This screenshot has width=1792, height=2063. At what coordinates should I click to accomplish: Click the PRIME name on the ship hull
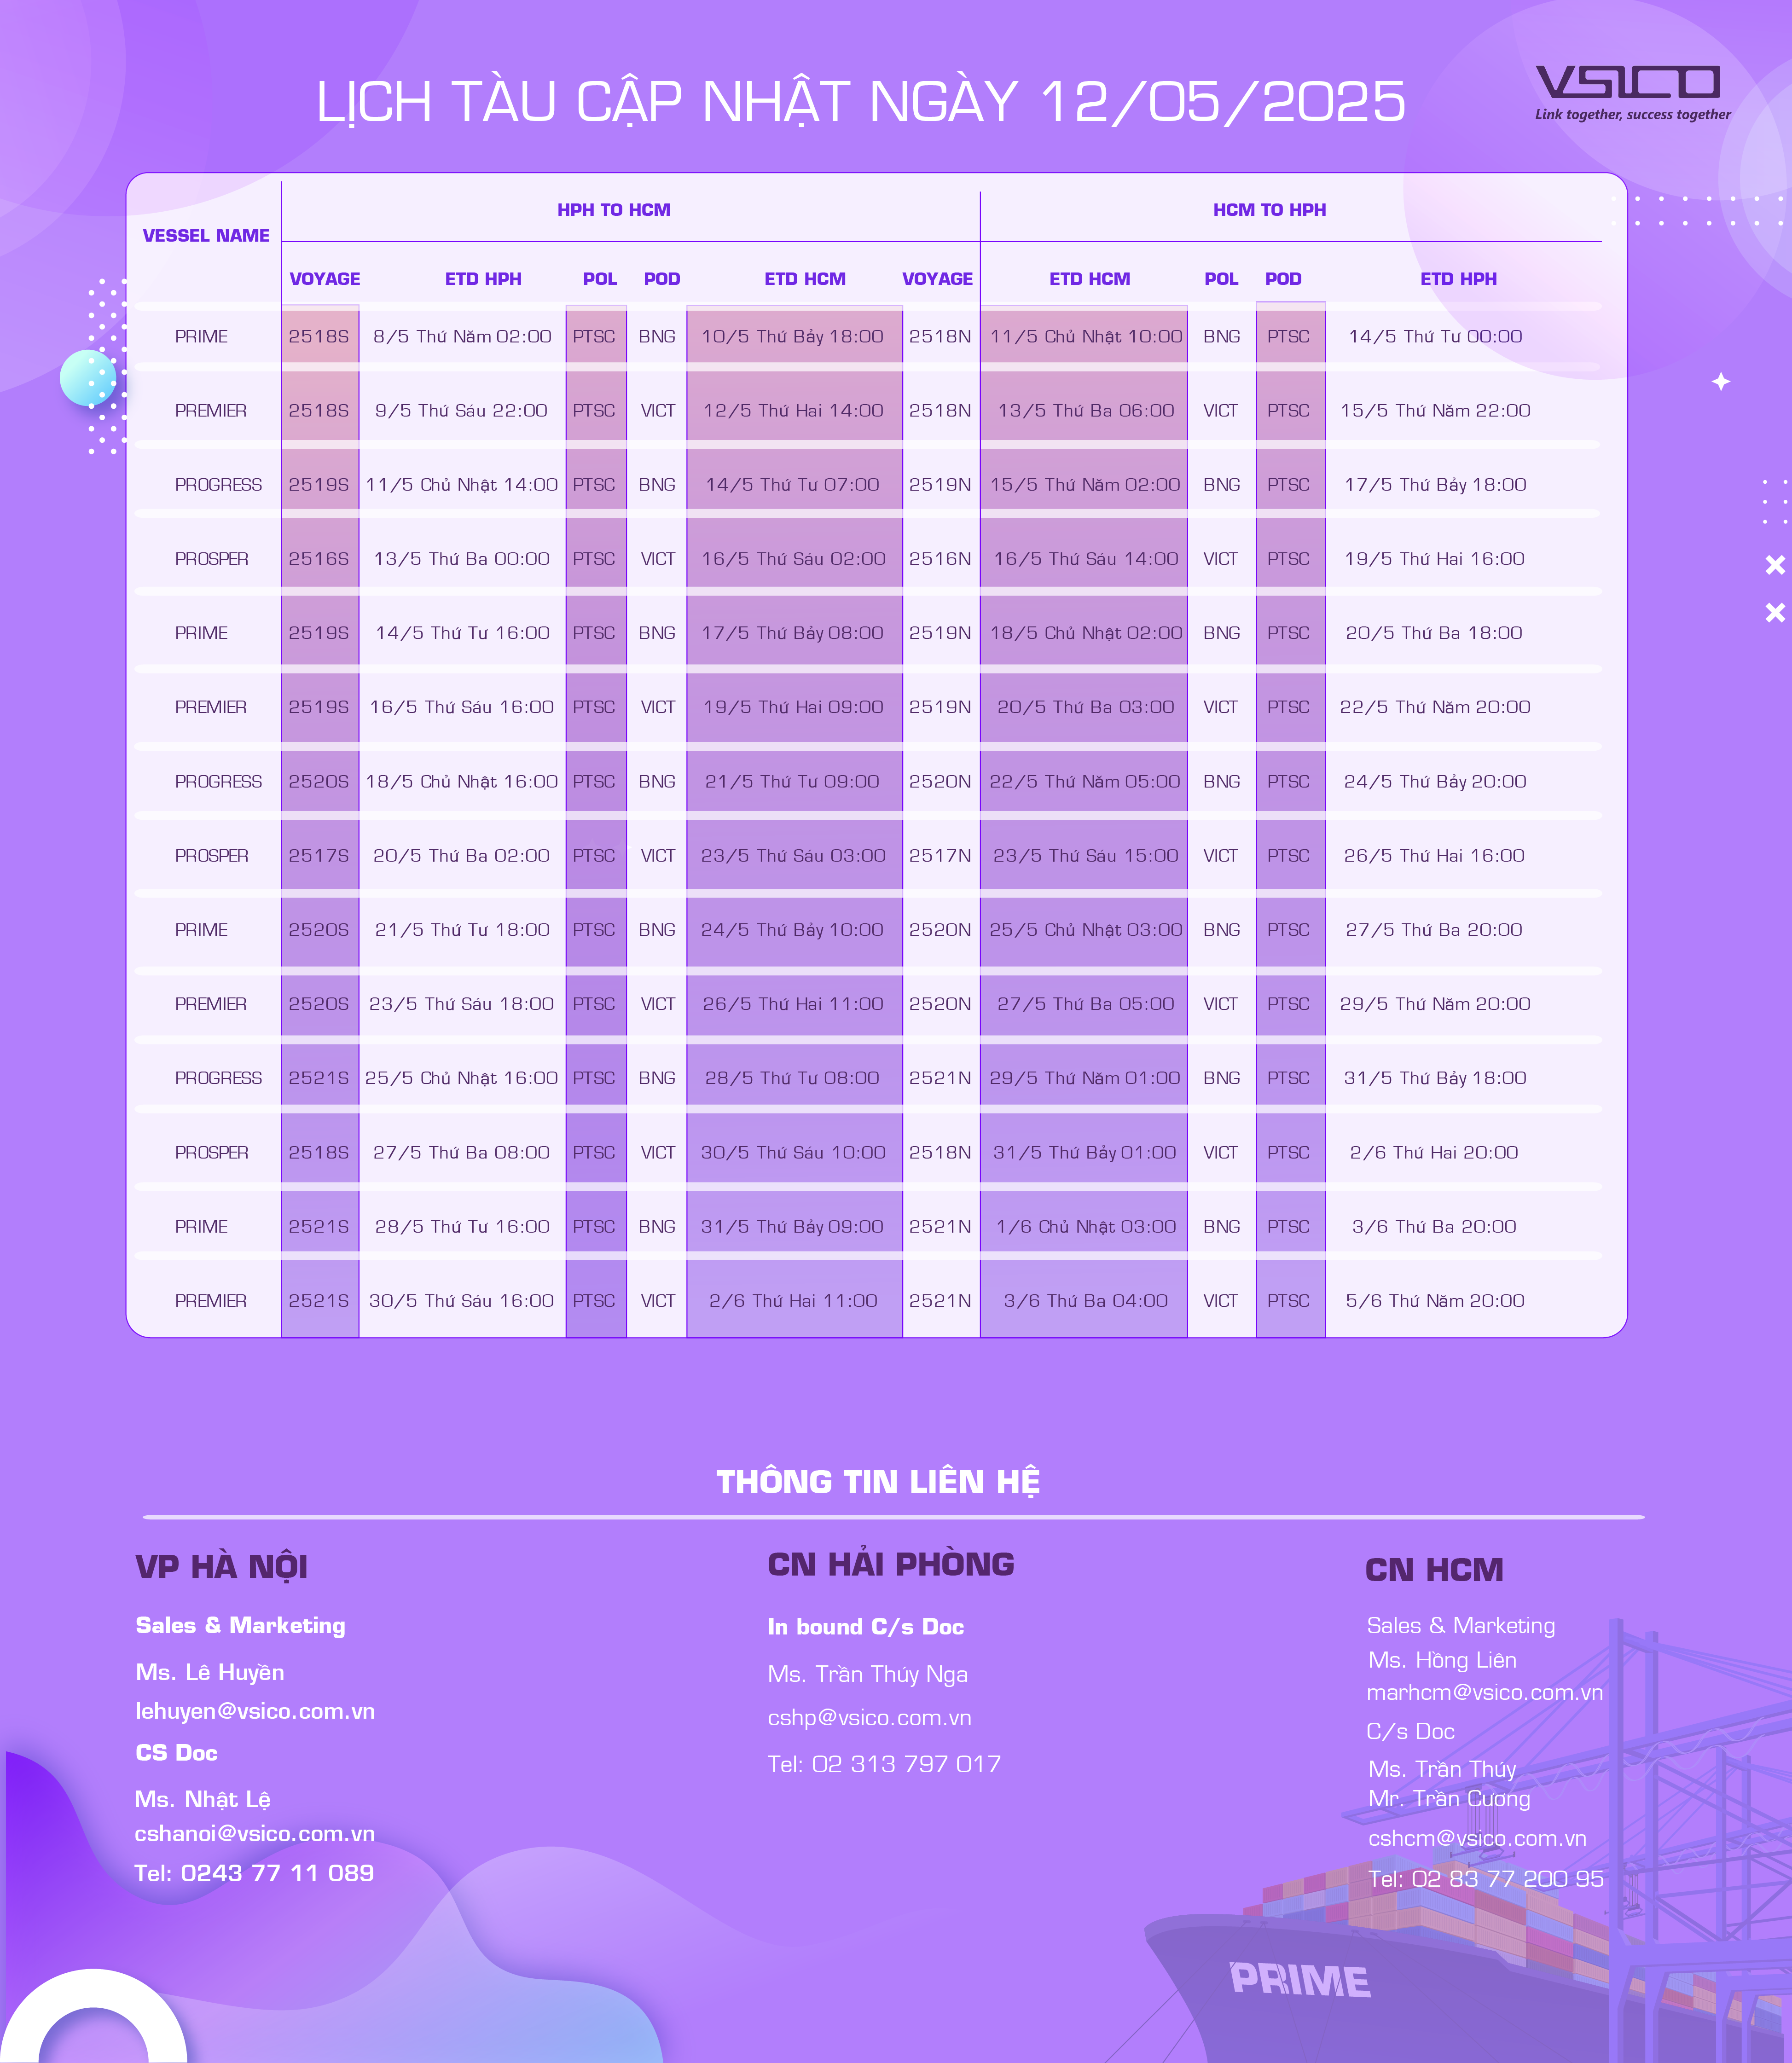pyautogui.click(x=1299, y=1980)
